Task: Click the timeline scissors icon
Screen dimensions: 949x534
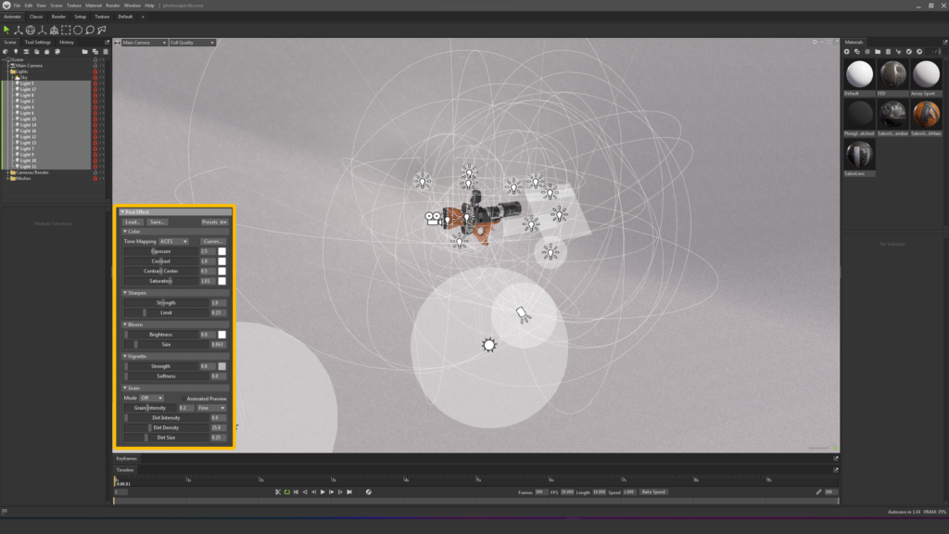Action: point(278,492)
